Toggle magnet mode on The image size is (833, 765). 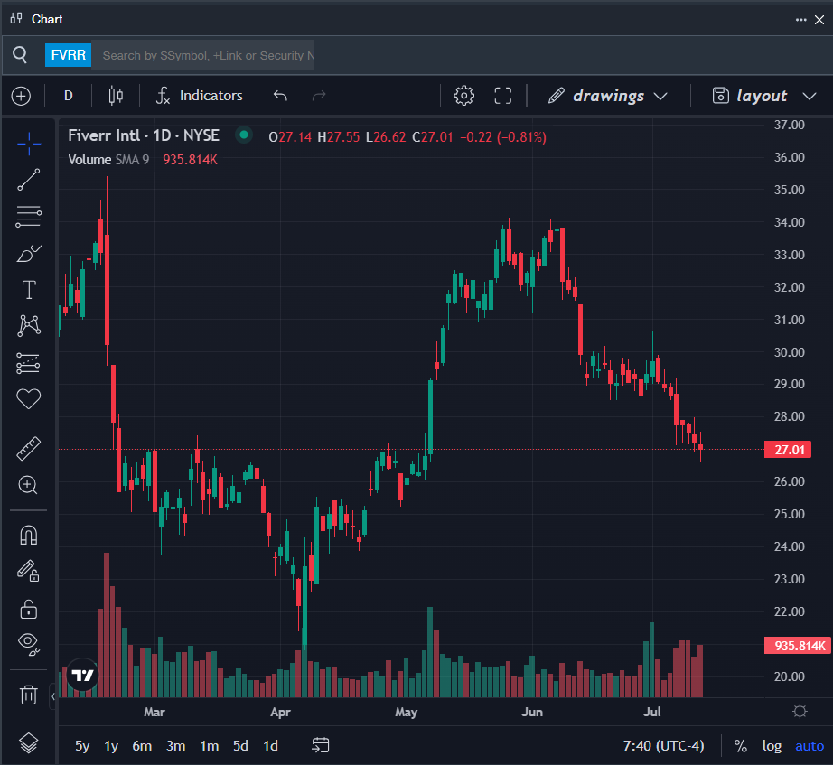29,535
